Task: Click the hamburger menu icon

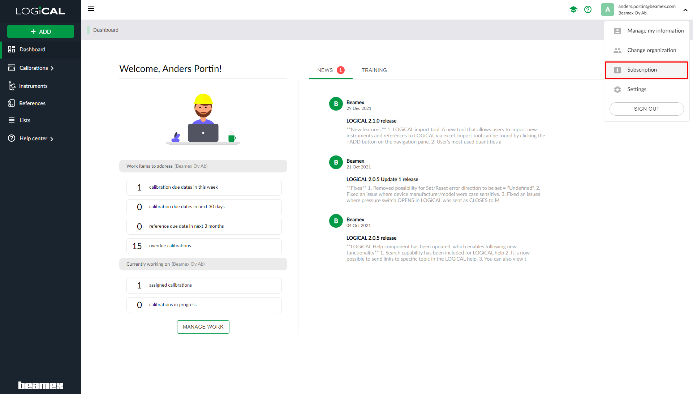Action: [91, 9]
